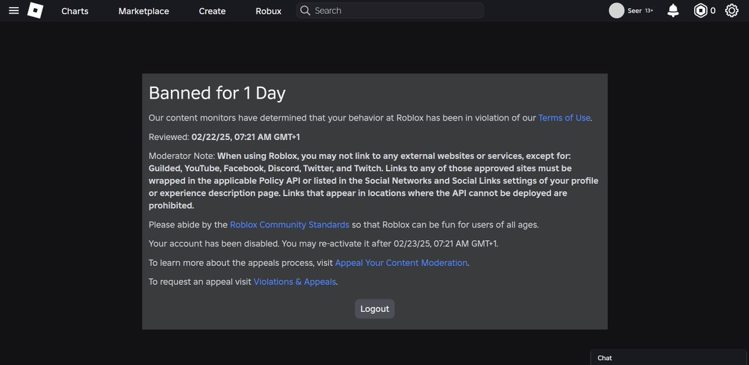Viewport: 749px width, 365px height.
Task: Click the Logout button
Action: [374, 309]
